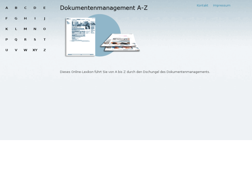
Task: Open the letter M lexicon section
Action: pyautogui.click(x=25, y=29)
